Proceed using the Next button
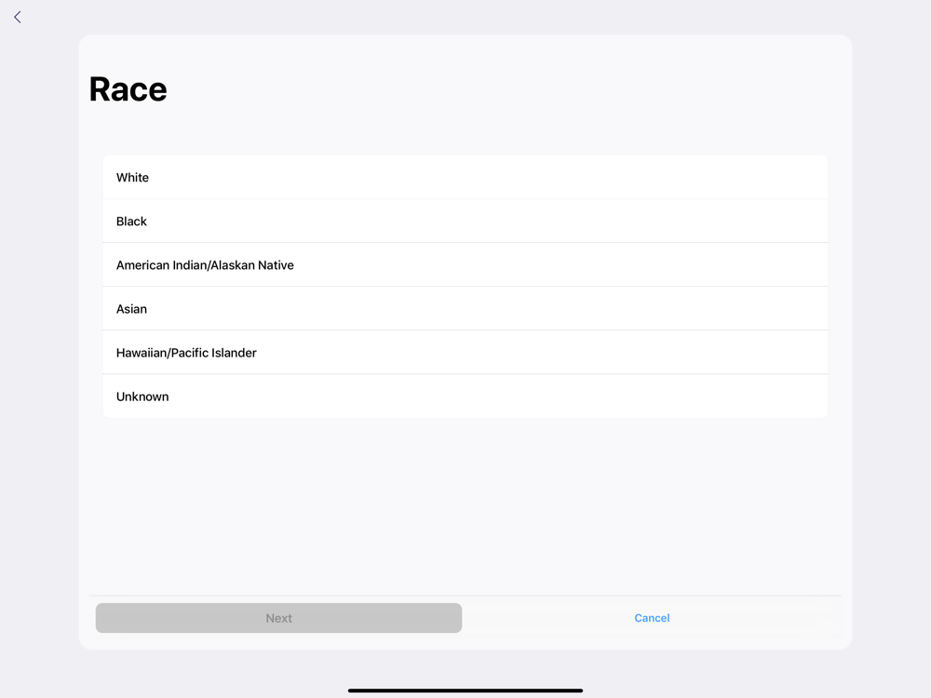This screenshot has width=931, height=698. 278,618
